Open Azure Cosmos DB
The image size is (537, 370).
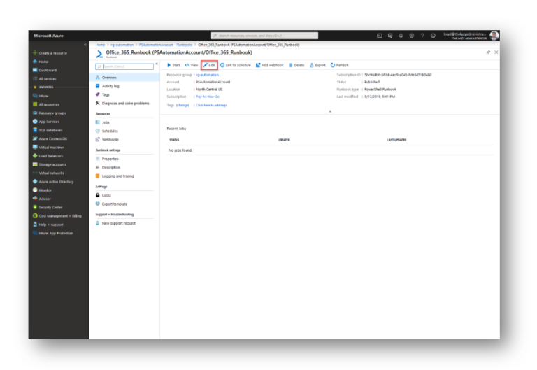50,138
